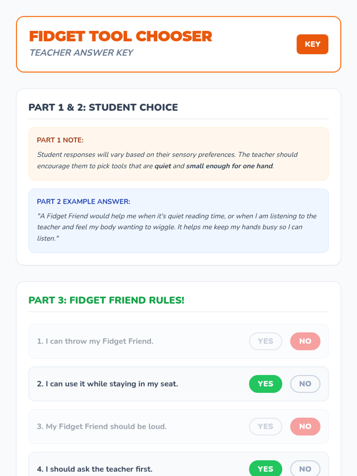Screen dimensions: 357x476
Task: Choose YES for staying in my seat
Action: coord(265,384)
